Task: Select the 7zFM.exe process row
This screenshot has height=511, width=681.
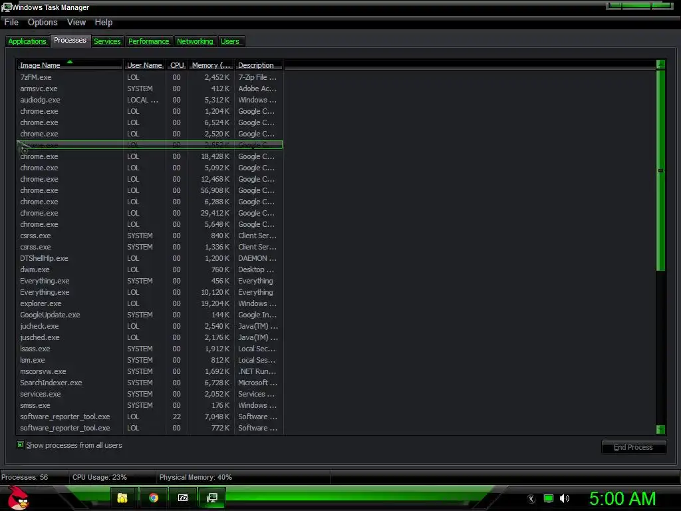Action: (150, 77)
